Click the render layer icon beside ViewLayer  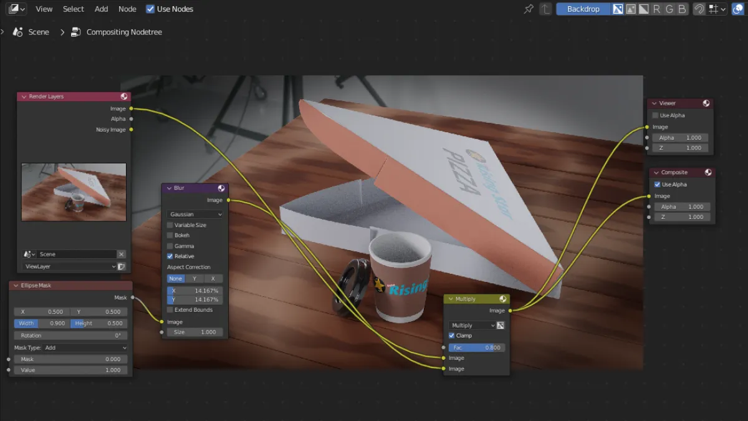coord(122,266)
